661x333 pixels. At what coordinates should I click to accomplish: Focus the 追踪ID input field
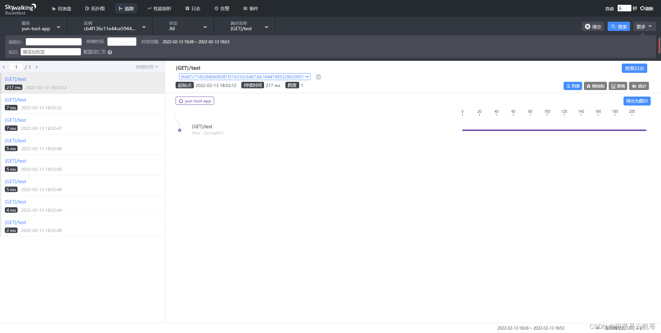point(54,42)
